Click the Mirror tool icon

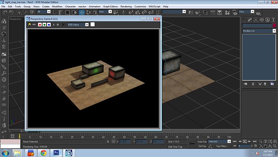click(191, 12)
